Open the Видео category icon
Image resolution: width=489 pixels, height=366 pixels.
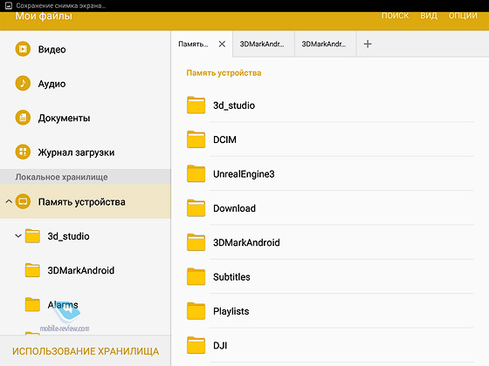tap(23, 49)
